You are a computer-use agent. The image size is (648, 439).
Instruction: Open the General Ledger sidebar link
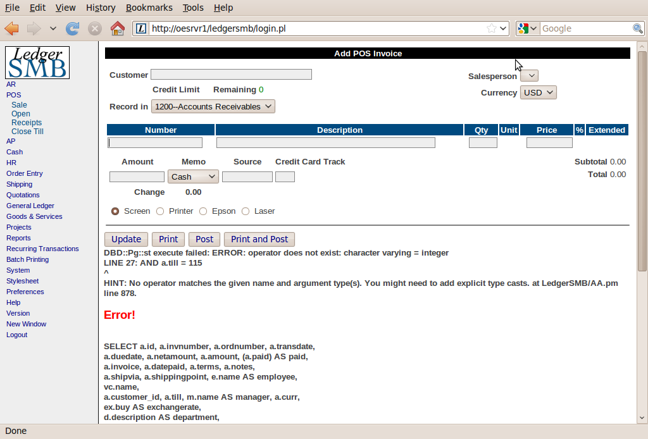30,206
